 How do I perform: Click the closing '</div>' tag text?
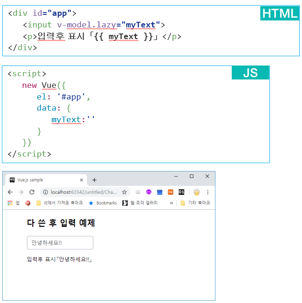pyautogui.click(x=22, y=47)
